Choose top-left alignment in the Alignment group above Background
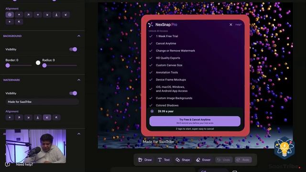The image size is (306, 172). coord(19,21)
